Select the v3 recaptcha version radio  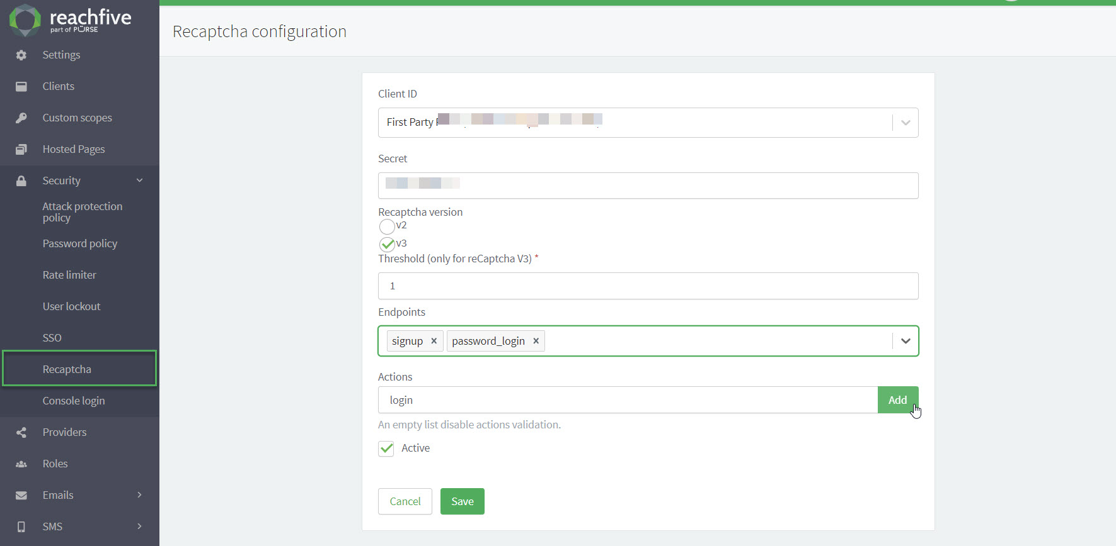(387, 244)
